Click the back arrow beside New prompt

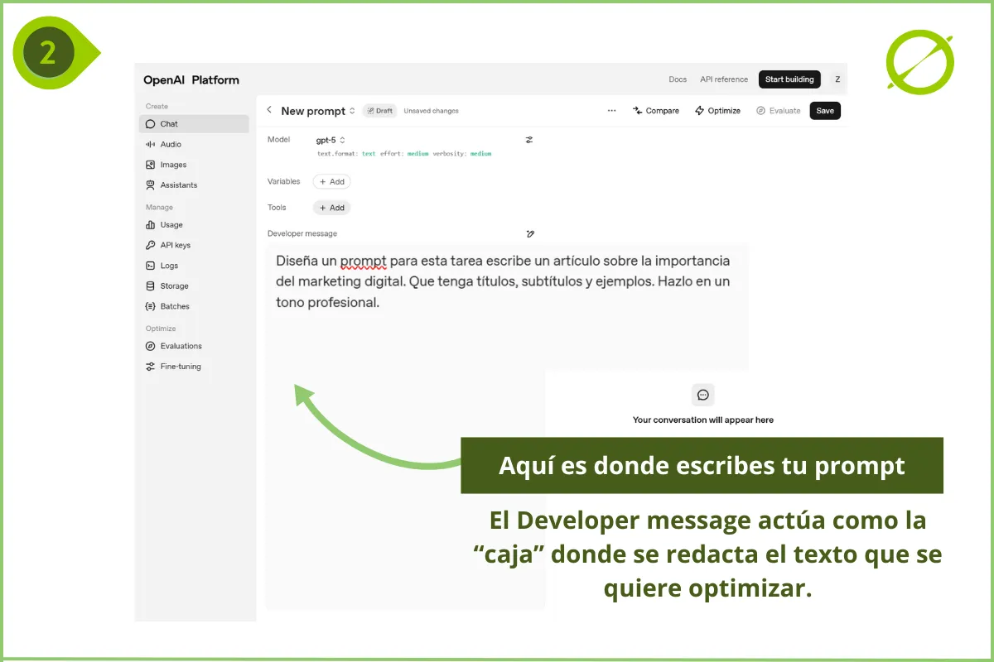269,110
